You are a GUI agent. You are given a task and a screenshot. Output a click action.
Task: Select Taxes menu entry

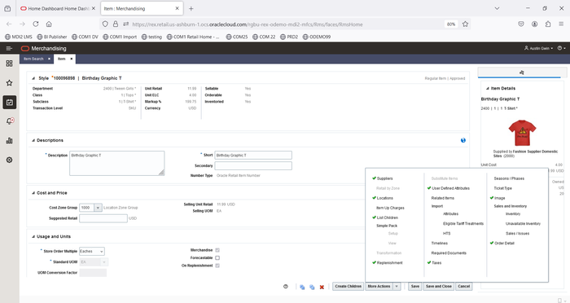[x=436, y=263]
